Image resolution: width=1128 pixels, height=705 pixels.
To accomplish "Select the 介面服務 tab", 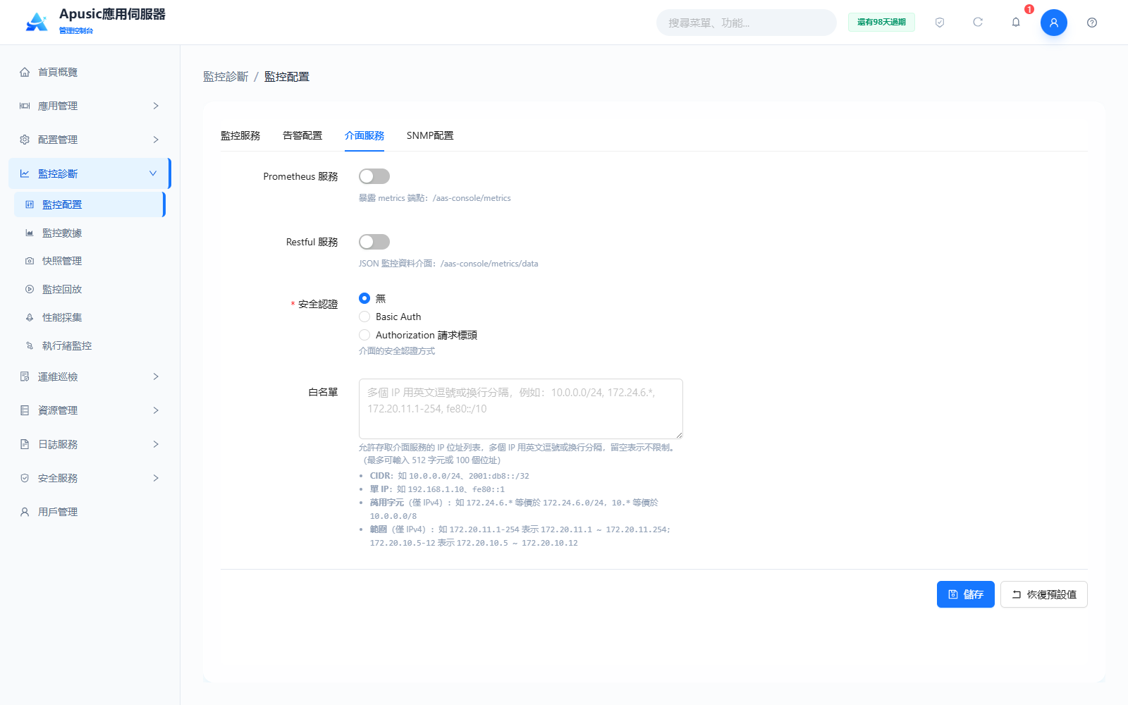I will 364,135.
